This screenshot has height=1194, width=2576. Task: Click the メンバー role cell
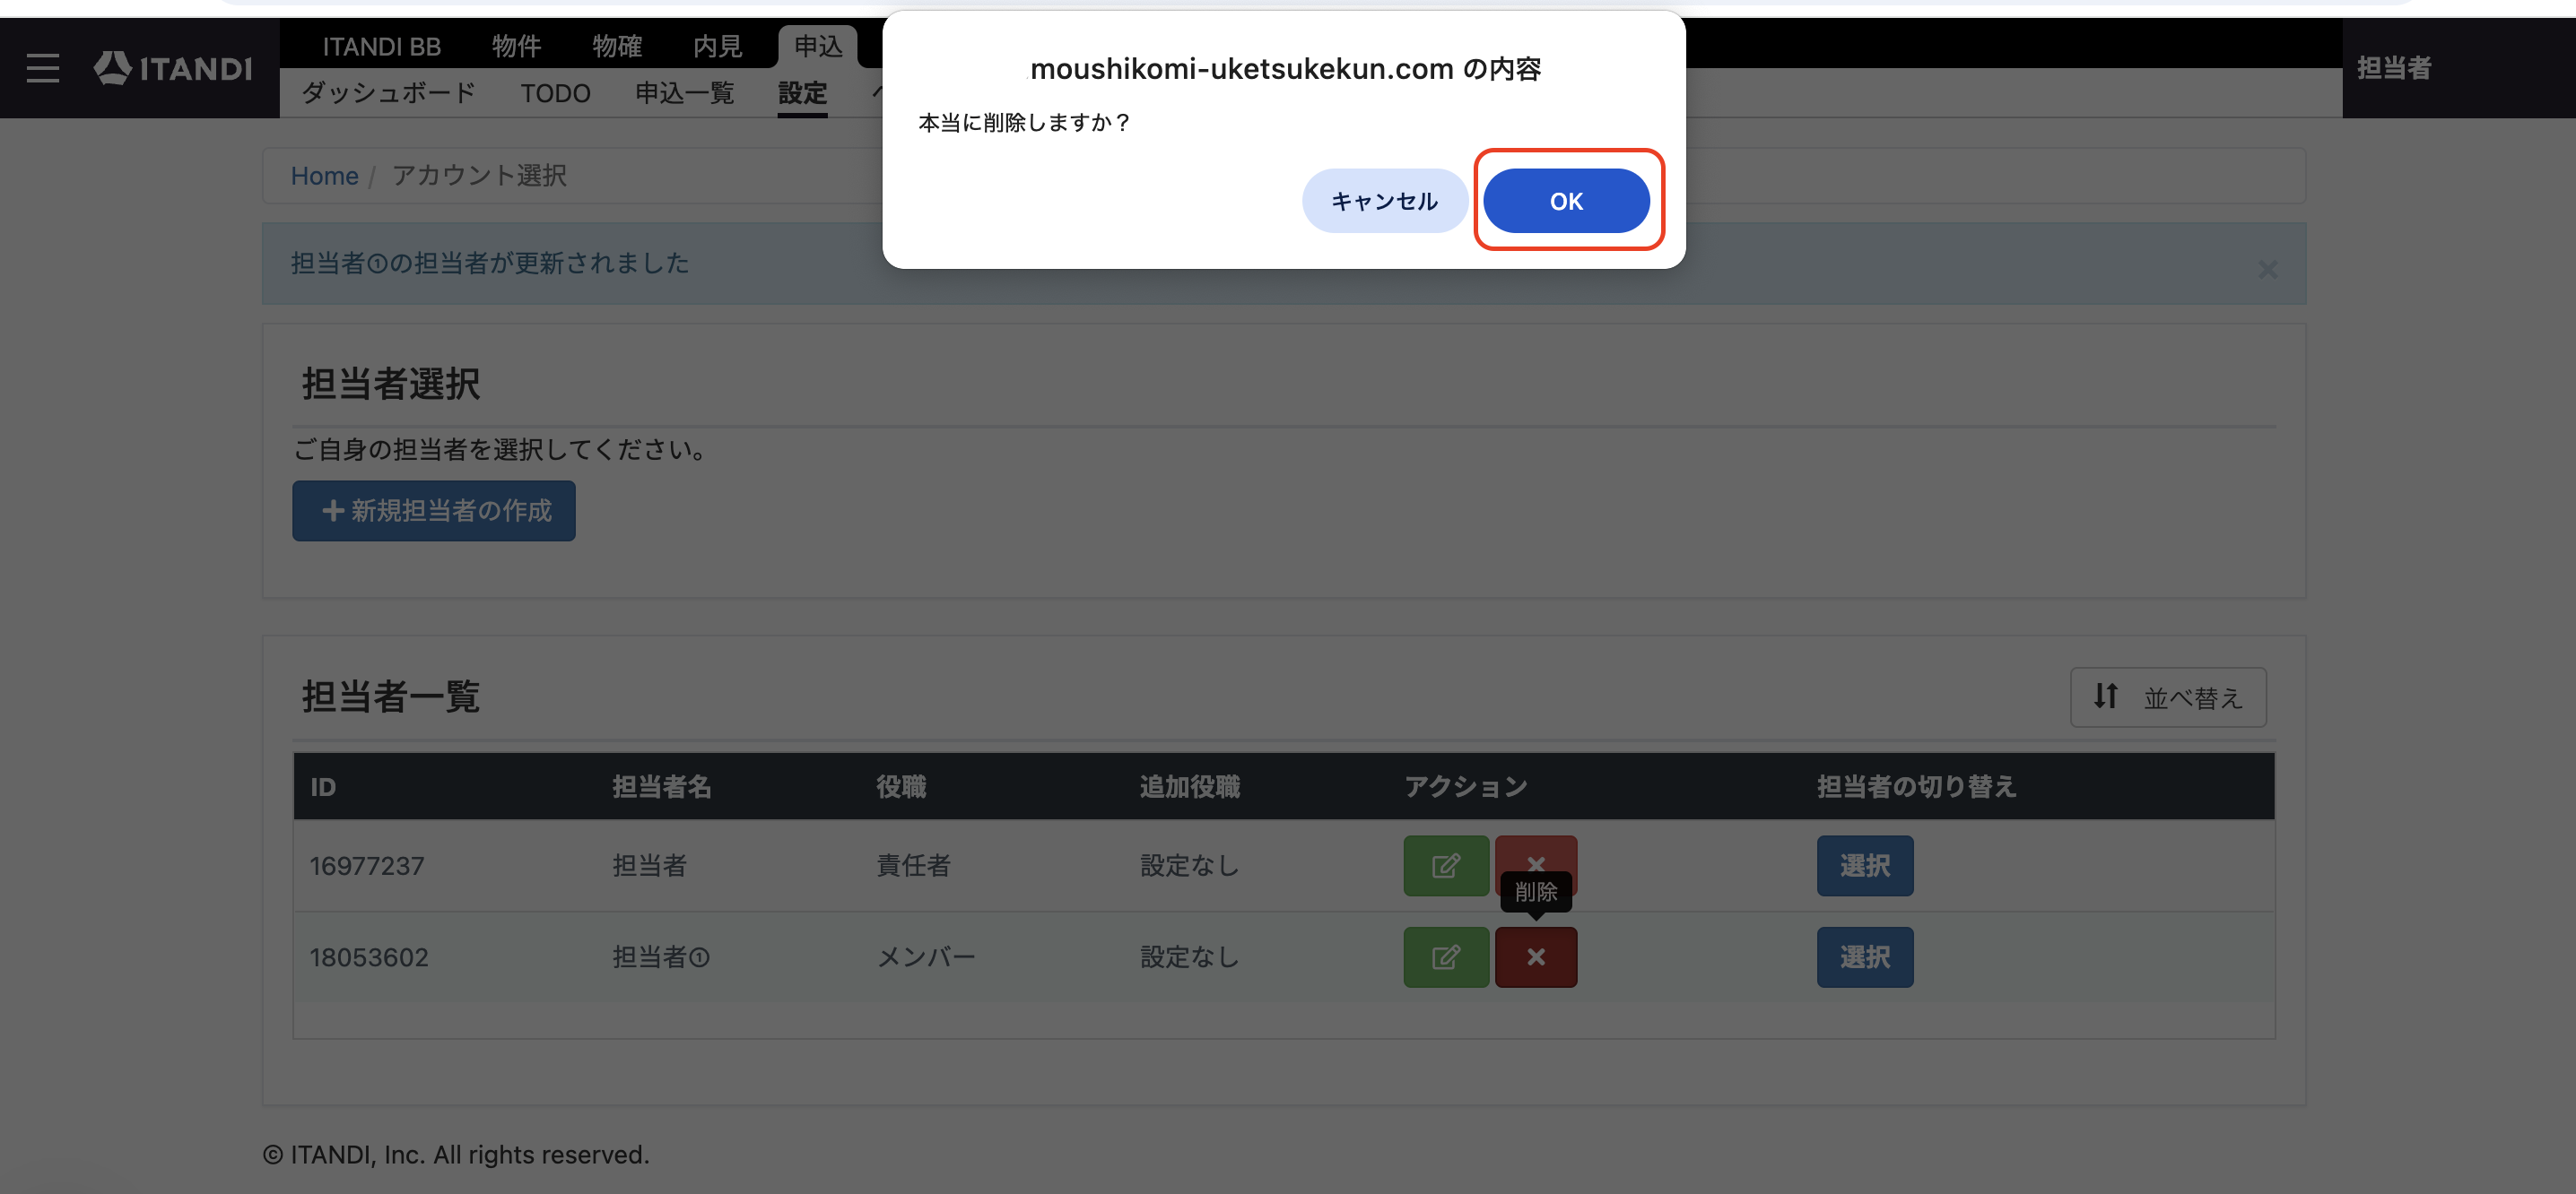pyautogui.click(x=926, y=957)
